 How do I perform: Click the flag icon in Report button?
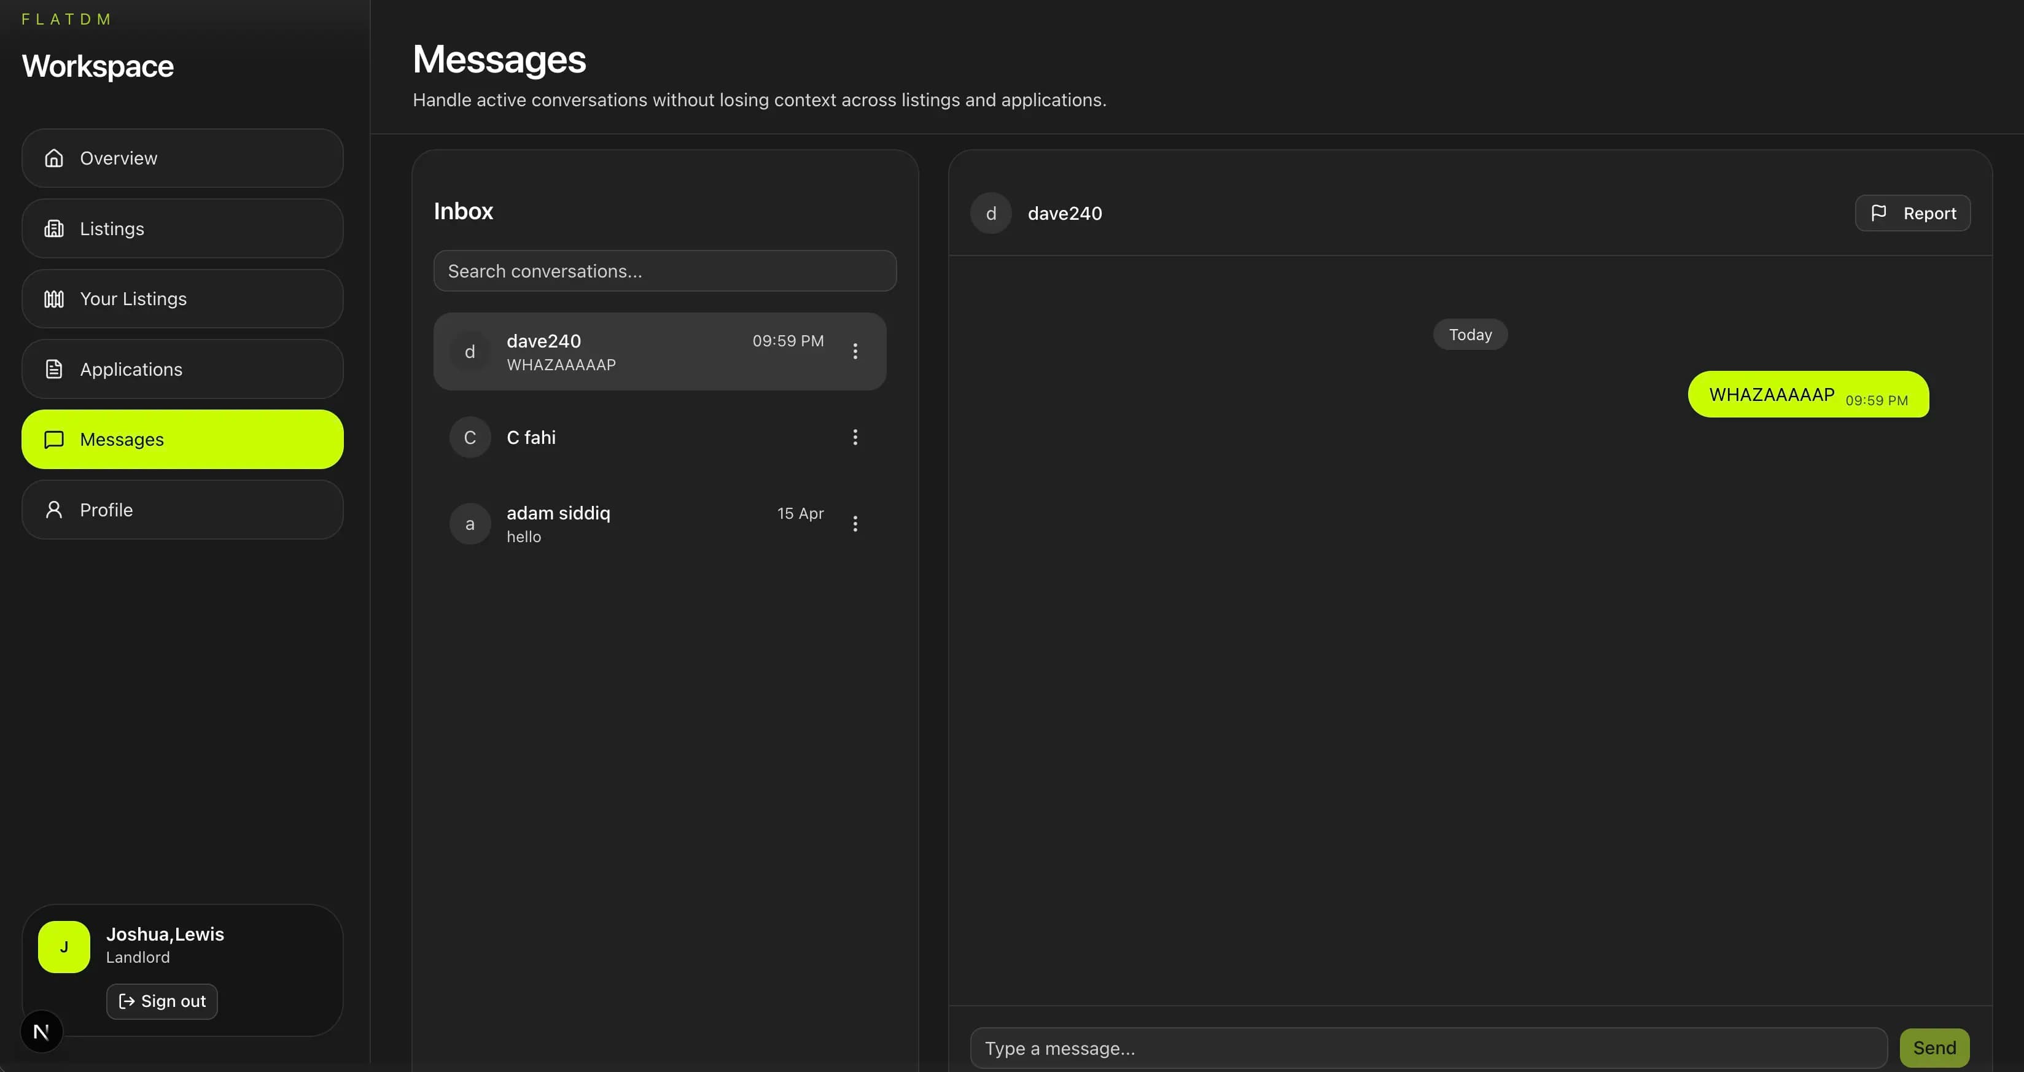click(x=1878, y=213)
